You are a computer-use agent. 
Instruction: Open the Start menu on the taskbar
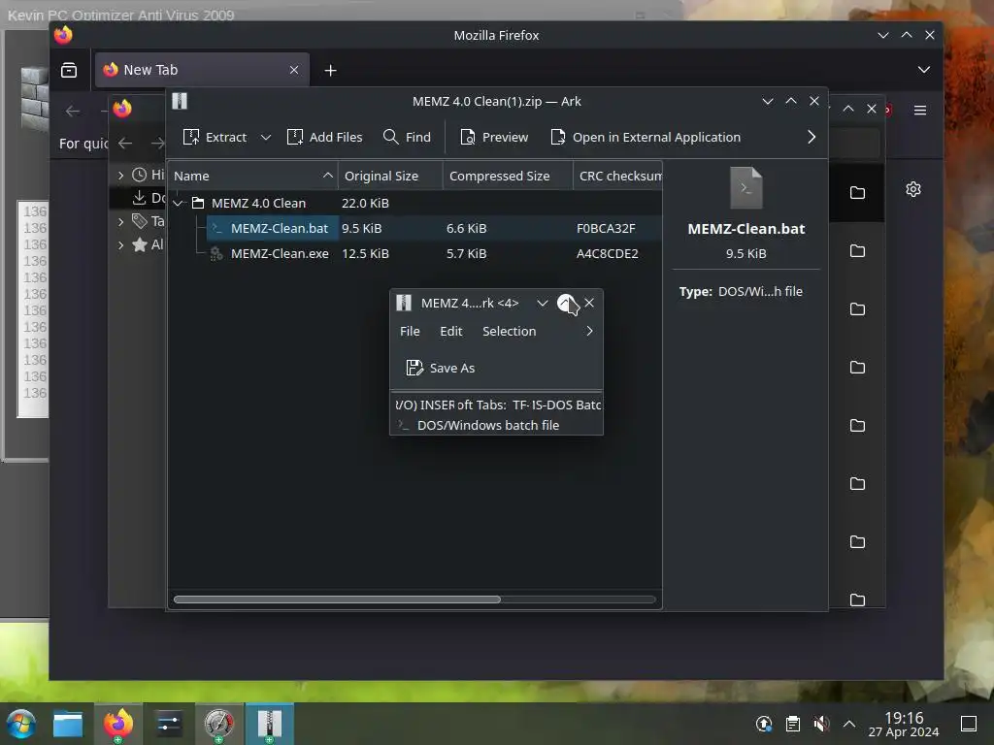21,724
